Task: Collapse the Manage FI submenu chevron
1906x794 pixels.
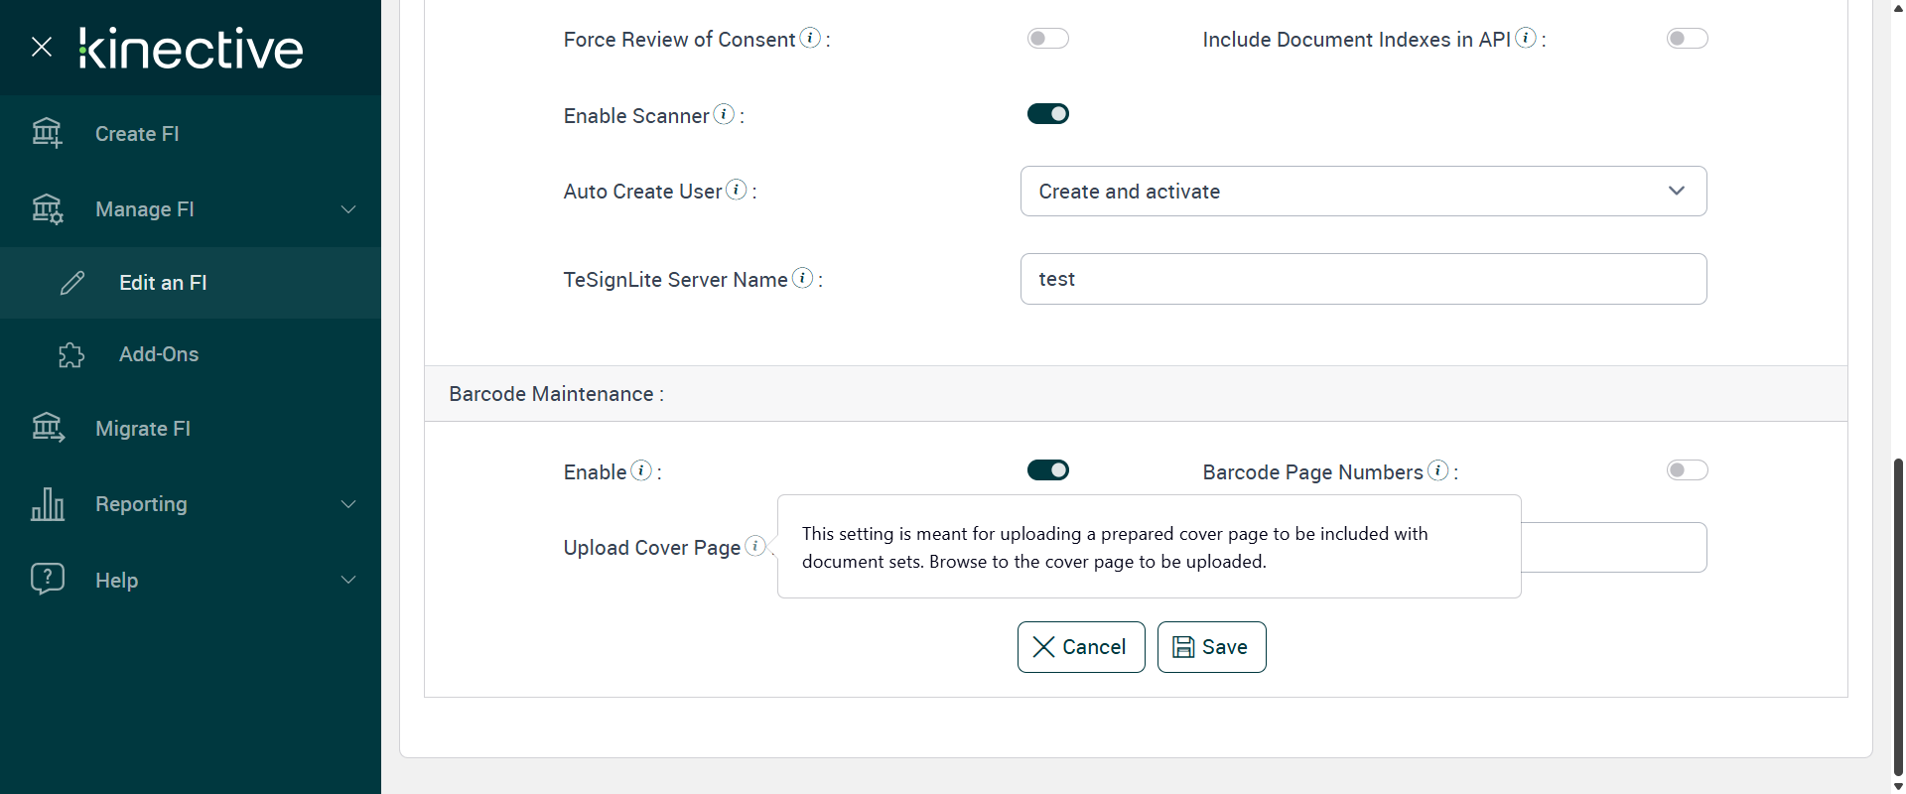Action: 348,209
